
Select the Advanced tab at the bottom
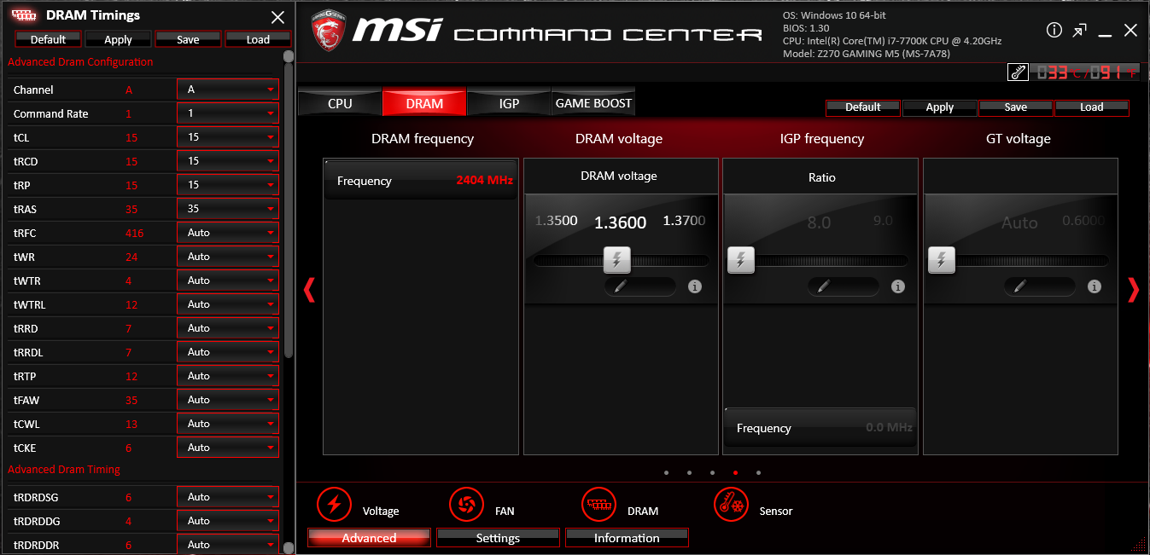pos(369,538)
